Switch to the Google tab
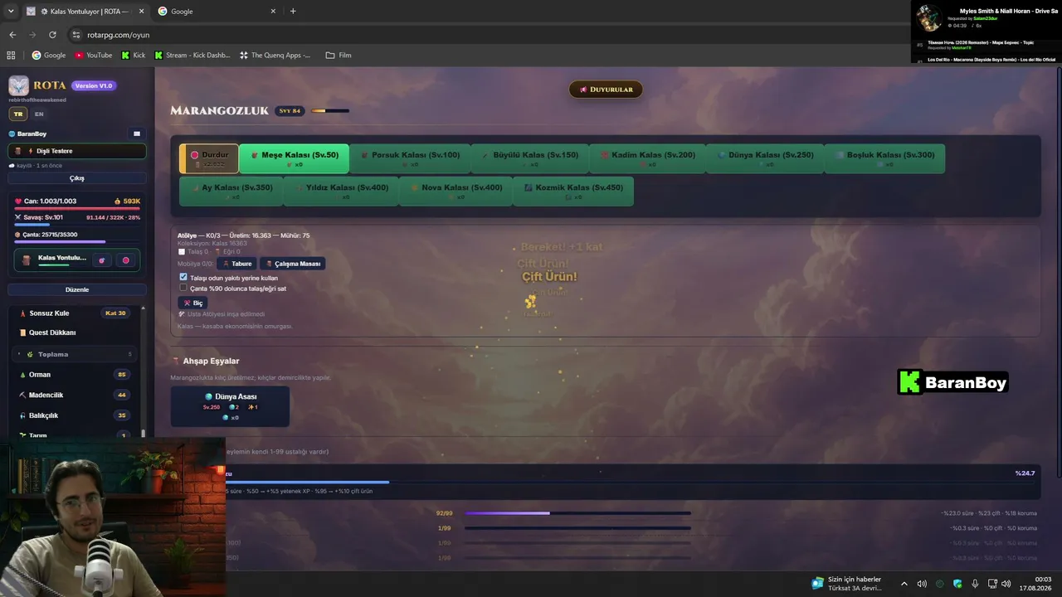The width and height of the screenshot is (1062, 597). pyautogui.click(x=217, y=11)
